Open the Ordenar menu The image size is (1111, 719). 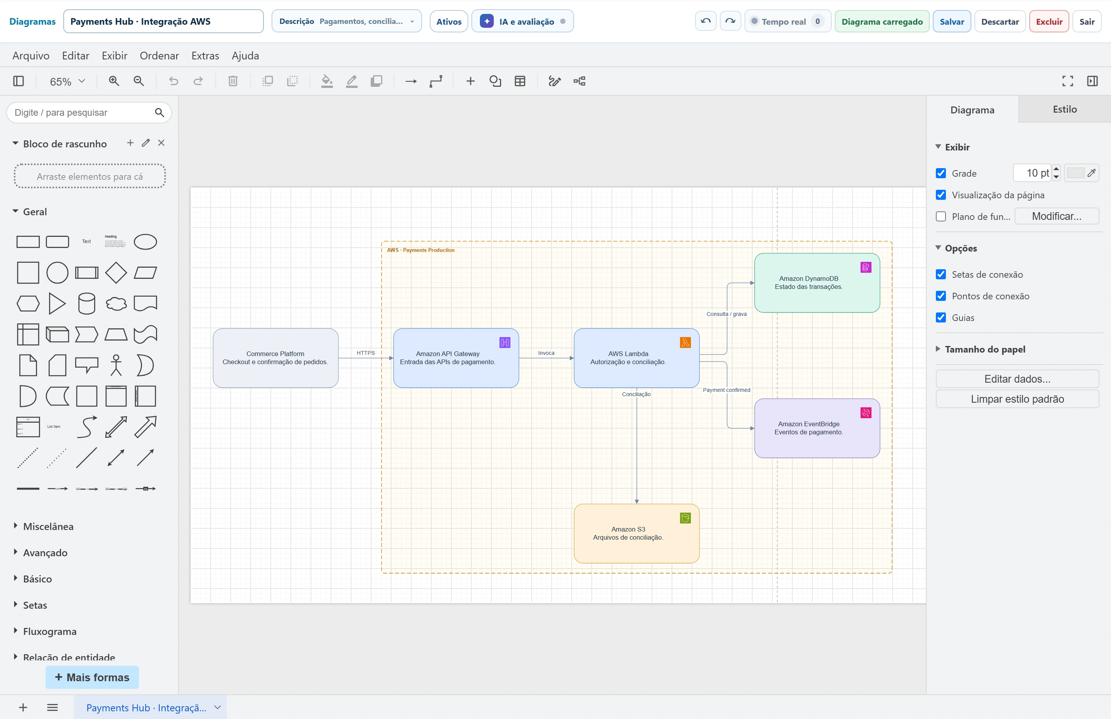pyautogui.click(x=159, y=56)
